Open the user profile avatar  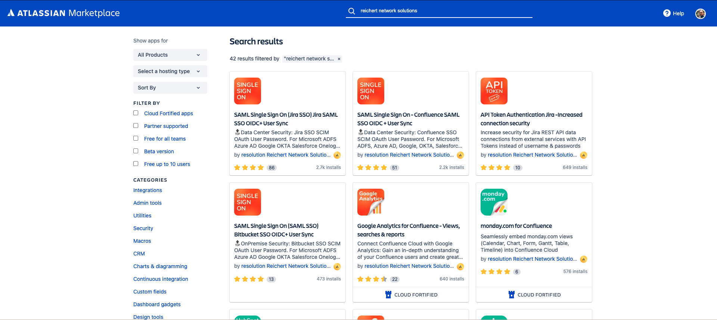click(700, 13)
